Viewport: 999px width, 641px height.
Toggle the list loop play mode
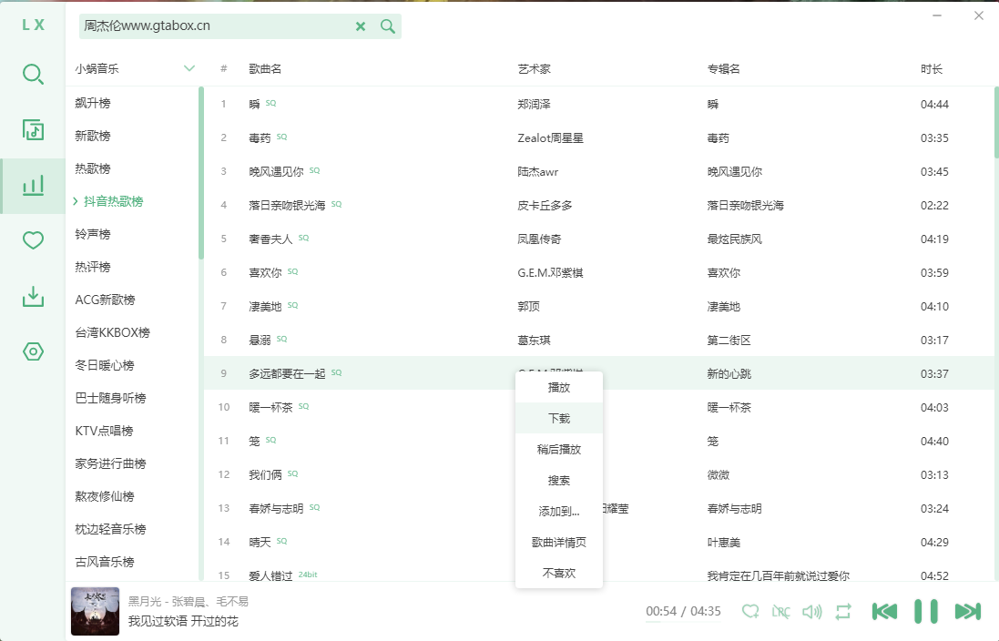[842, 612]
